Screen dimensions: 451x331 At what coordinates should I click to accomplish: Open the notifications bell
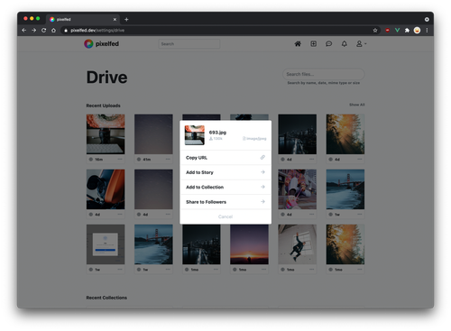[345, 44]
